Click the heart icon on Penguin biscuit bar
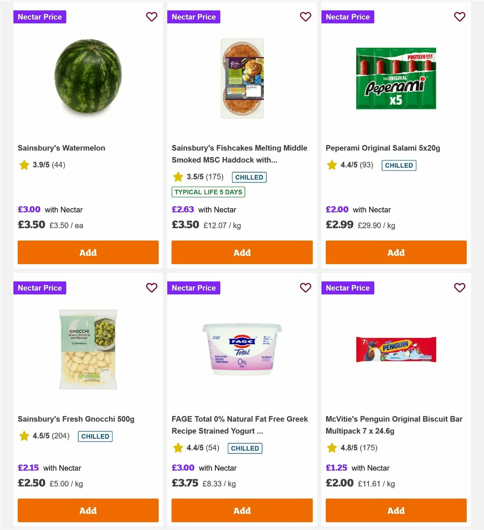This screenshot has width=484, height=530. click(460, 288)
